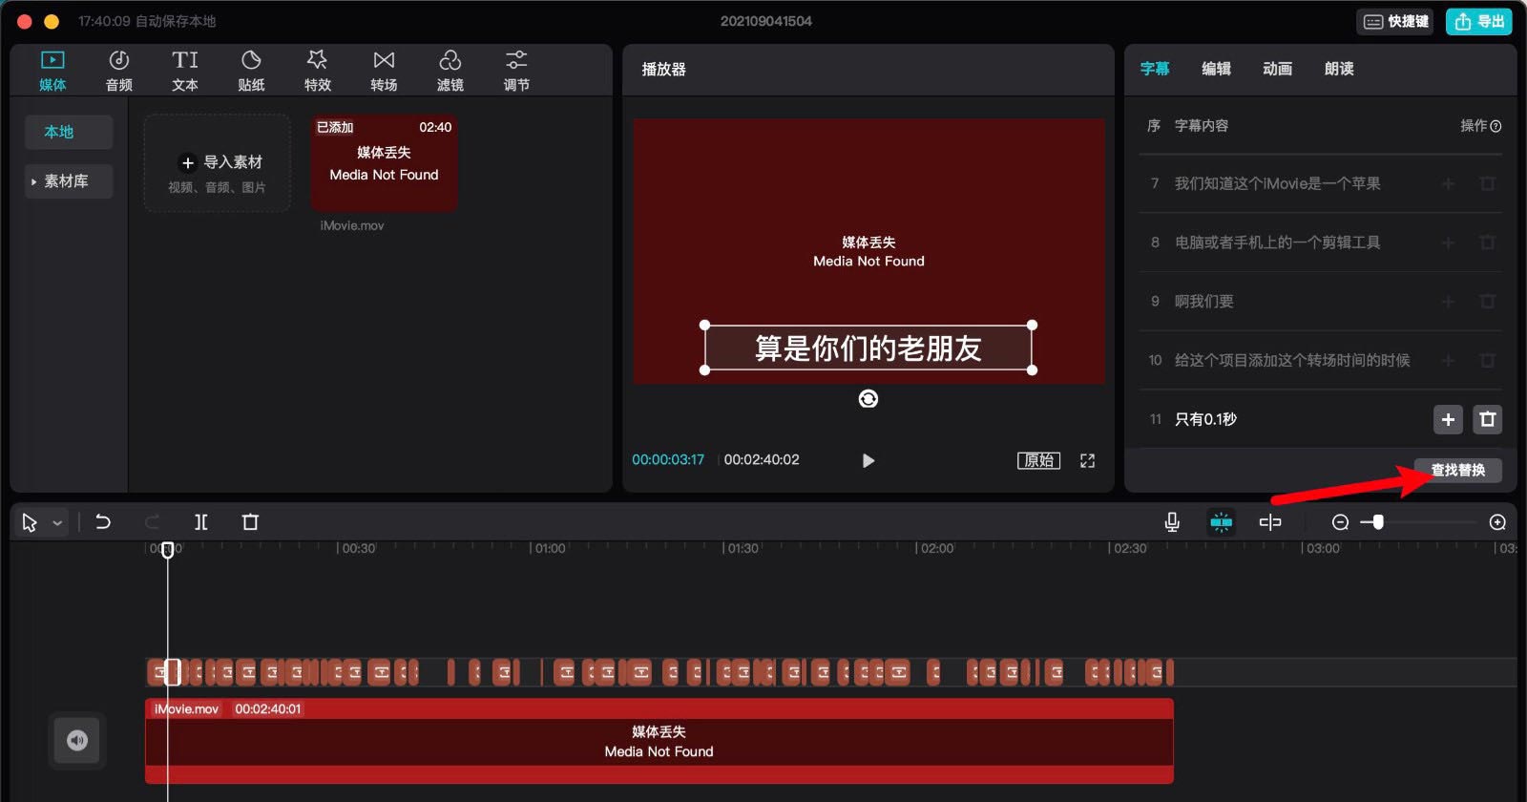Click the split clip tool icon
This screenshot has height=802, width=1527.
[201, 522]
